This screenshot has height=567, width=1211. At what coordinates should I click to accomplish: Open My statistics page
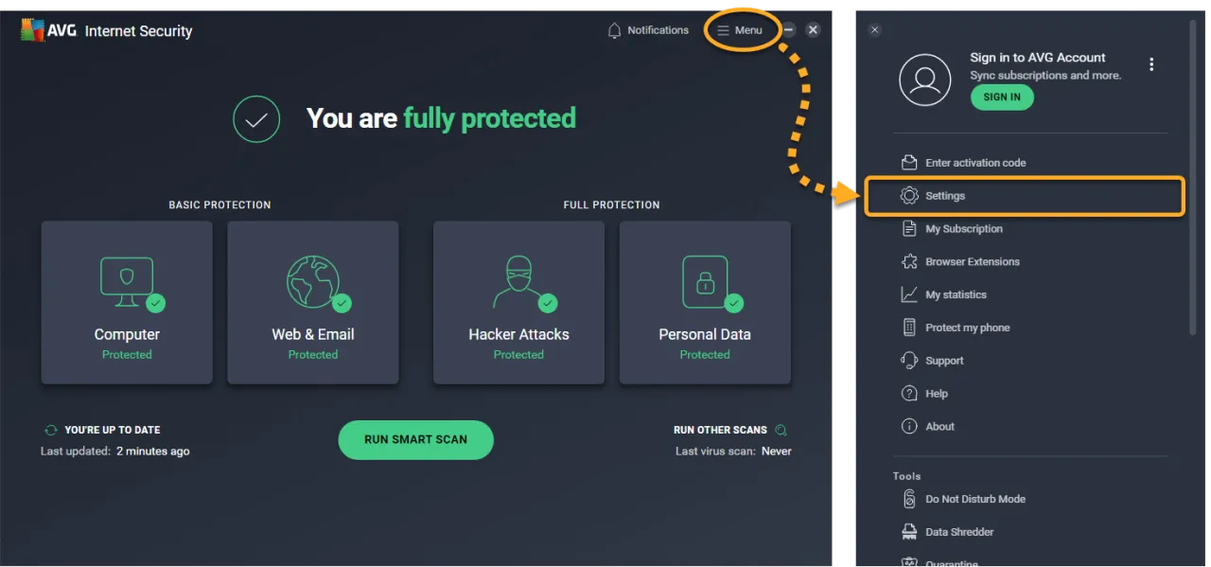coord(957,294)
